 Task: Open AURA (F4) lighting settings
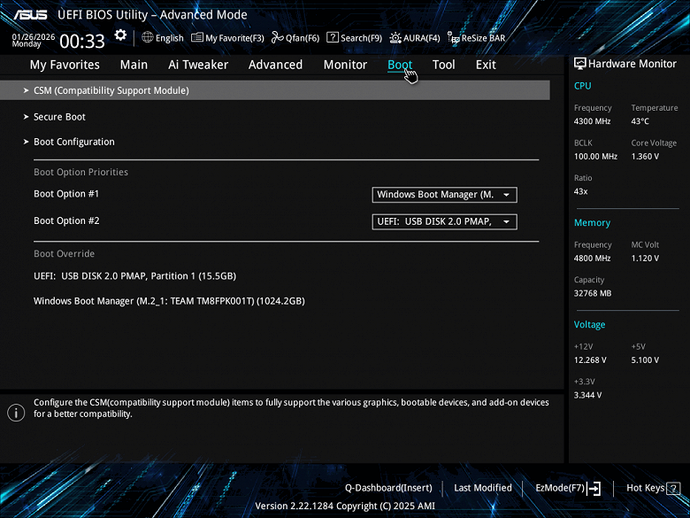point(415,38)
